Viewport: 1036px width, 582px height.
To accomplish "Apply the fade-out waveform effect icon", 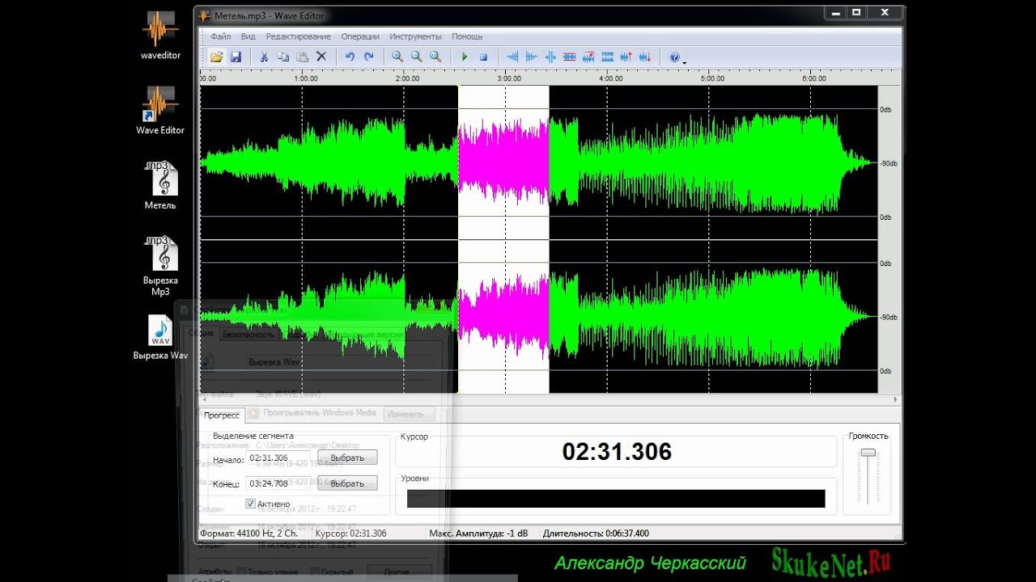I will (x=531, y=57).
